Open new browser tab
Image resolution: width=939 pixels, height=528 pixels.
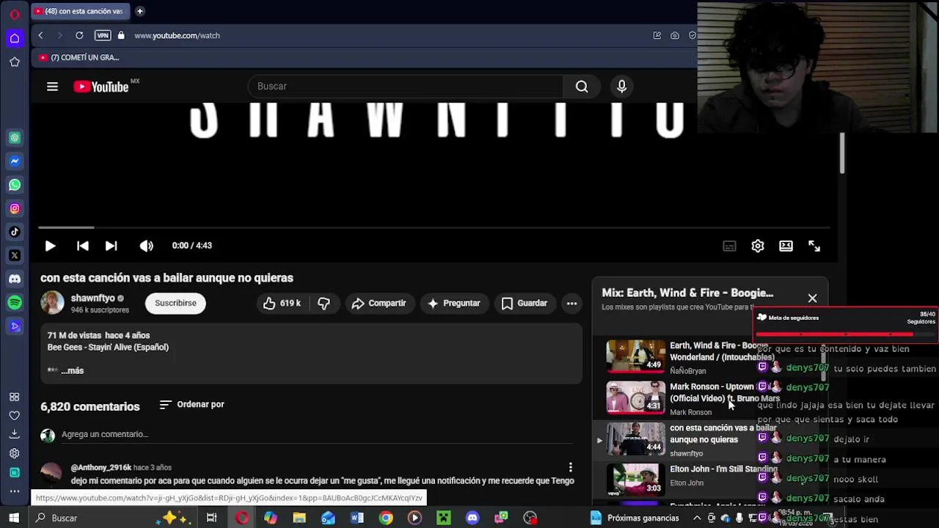pos(139,11)
